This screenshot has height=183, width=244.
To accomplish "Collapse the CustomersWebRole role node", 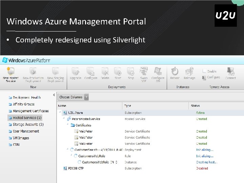I will [x=71, y=155].
